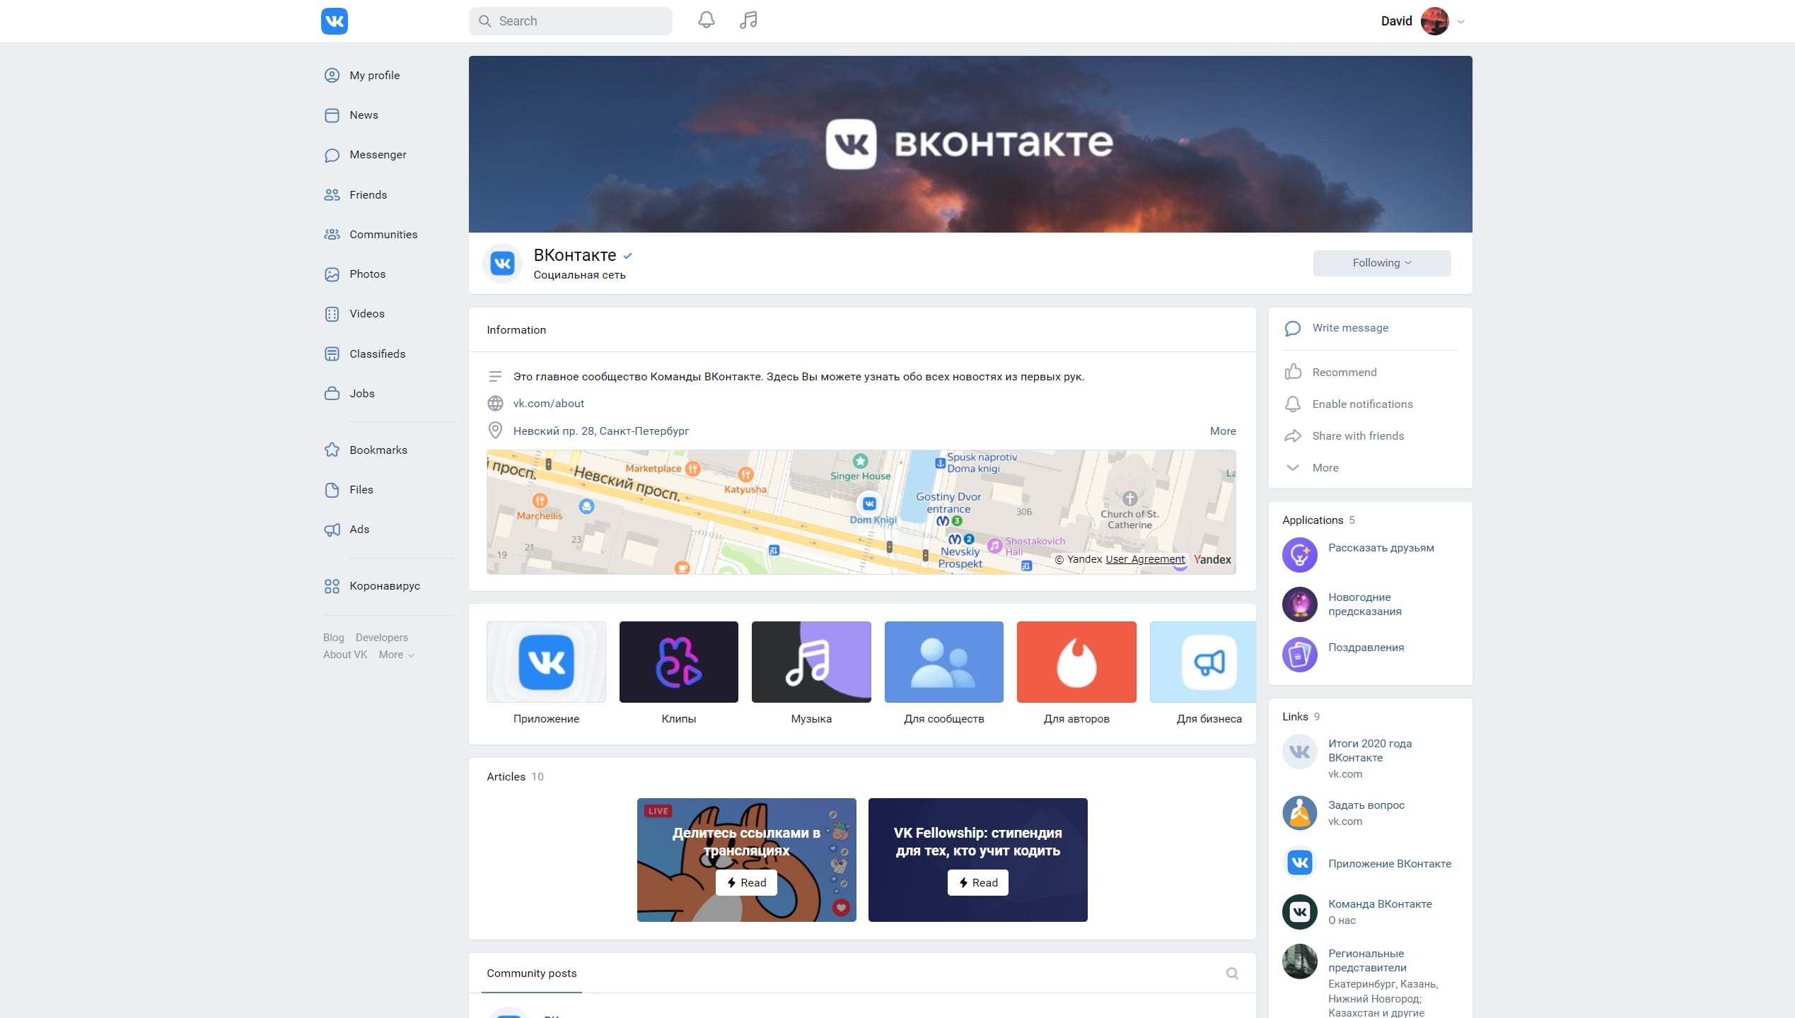Open the About VK footer link
This screenshot has height=1018, width=1795.
click(x=345, y=655)
